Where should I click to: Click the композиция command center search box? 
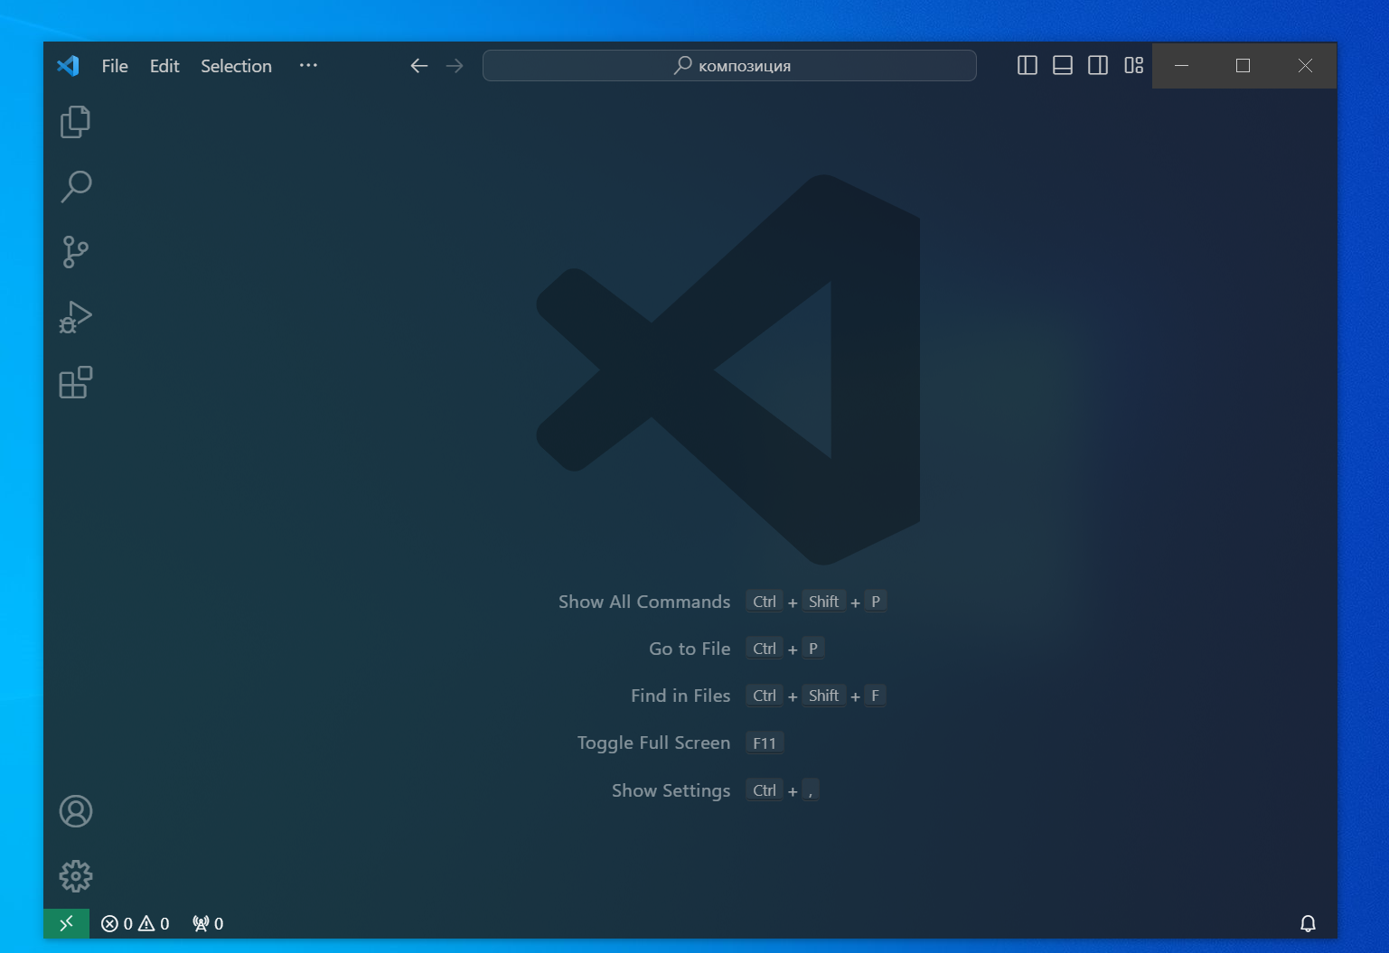pos(729,66)
